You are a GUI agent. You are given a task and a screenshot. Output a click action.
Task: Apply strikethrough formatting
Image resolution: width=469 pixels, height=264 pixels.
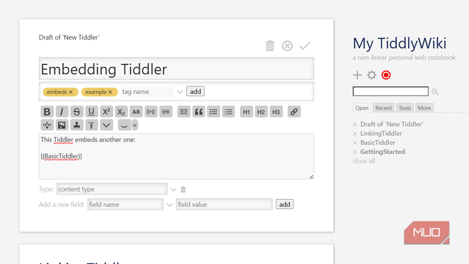click(76, 111)
